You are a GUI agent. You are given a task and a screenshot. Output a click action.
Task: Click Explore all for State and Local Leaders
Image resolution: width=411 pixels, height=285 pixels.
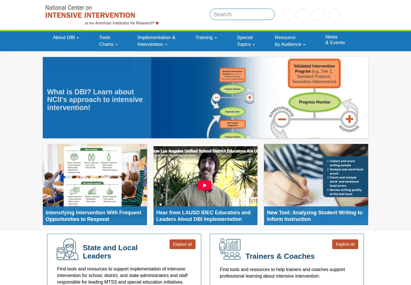pos(182,244)
